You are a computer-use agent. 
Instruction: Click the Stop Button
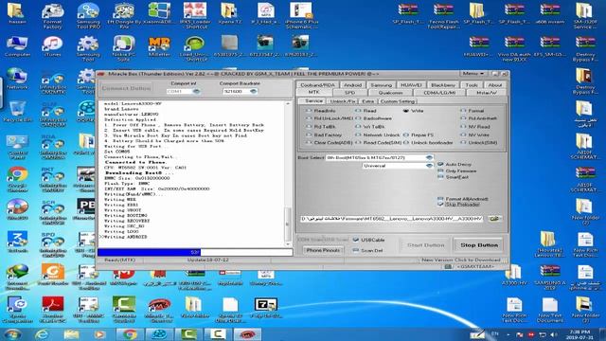pyautogui.click(x=479, y=245)
